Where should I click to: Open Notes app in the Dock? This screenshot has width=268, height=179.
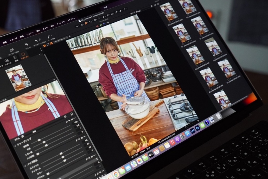tap(167, 145)
